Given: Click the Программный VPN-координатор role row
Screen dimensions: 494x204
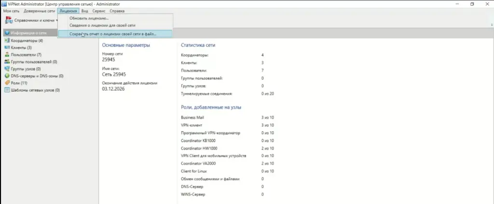Looking at the screenshot, I should coord(228,133).
